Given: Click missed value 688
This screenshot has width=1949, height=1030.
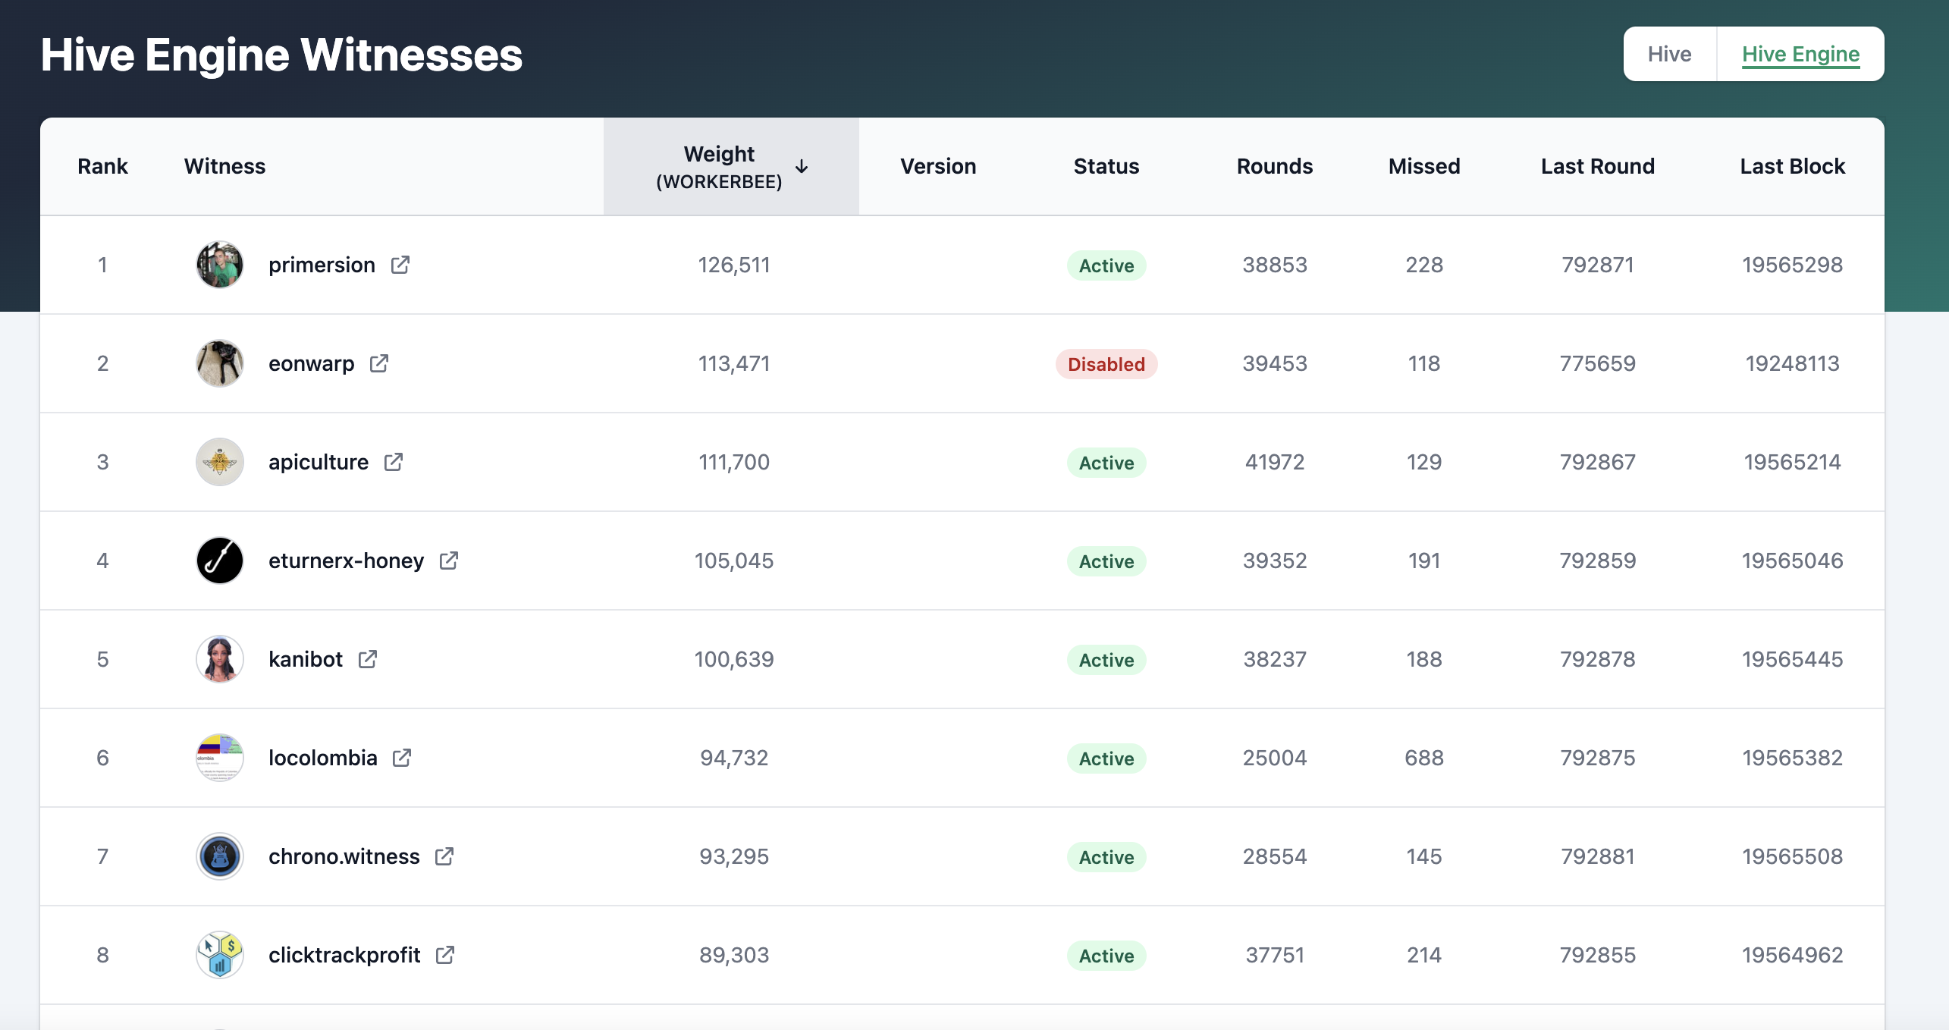Looking at the screenshot, I should (x=1424, y=758).
